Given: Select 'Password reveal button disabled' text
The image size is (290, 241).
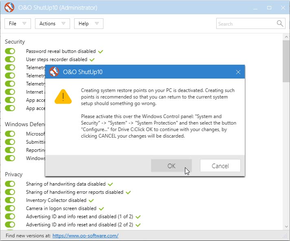Looking at the screenshot, I should [x=61, y=51].
